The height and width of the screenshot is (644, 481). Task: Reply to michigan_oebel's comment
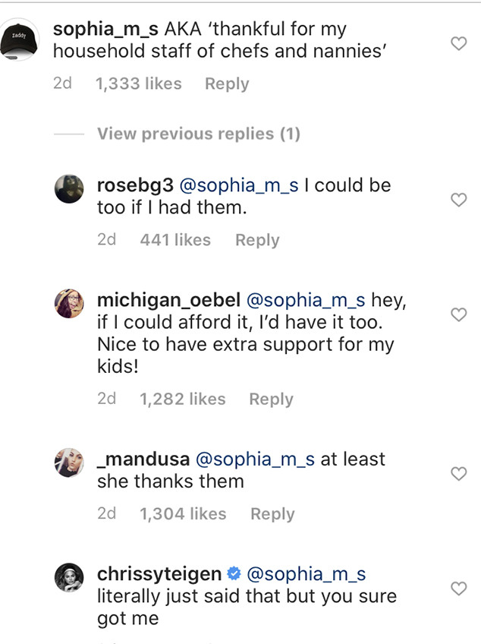(x=271, y=399)
